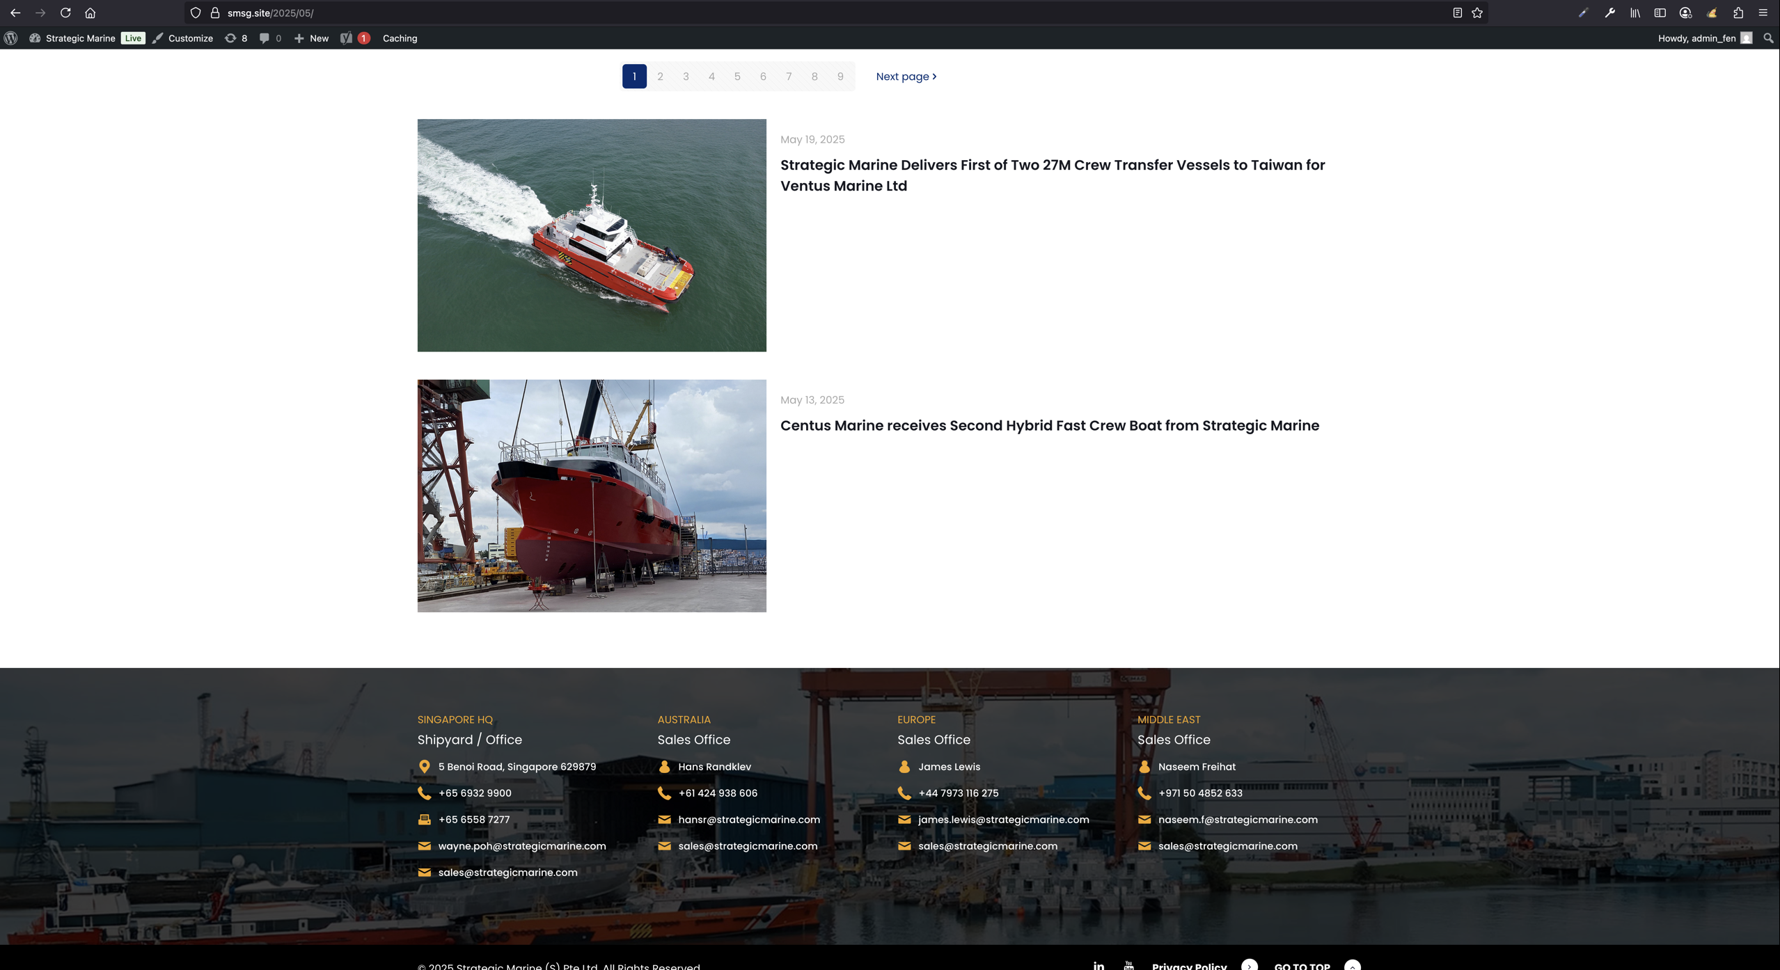1780x970 pixels.
Task: Open the shipyard vessel thumbnail
Action: [x=592, y=495]
